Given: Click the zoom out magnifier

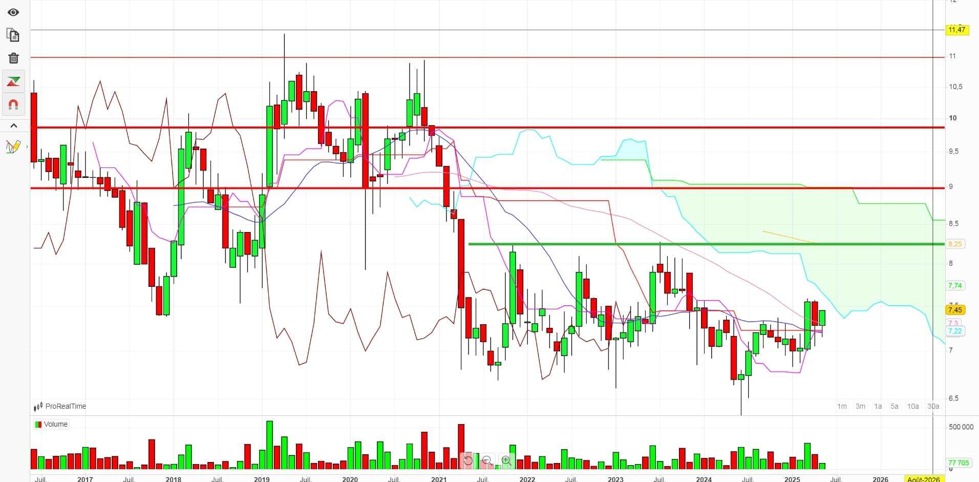Looking at the screenshot, I should [x=487, y=460].
